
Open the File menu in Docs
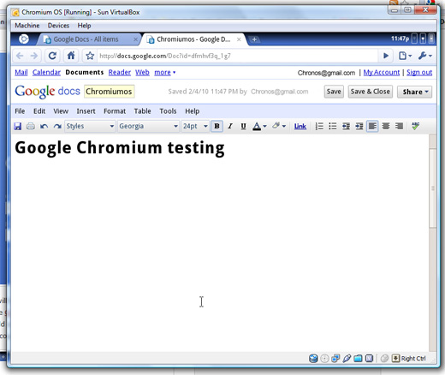[x=20, y=111]
